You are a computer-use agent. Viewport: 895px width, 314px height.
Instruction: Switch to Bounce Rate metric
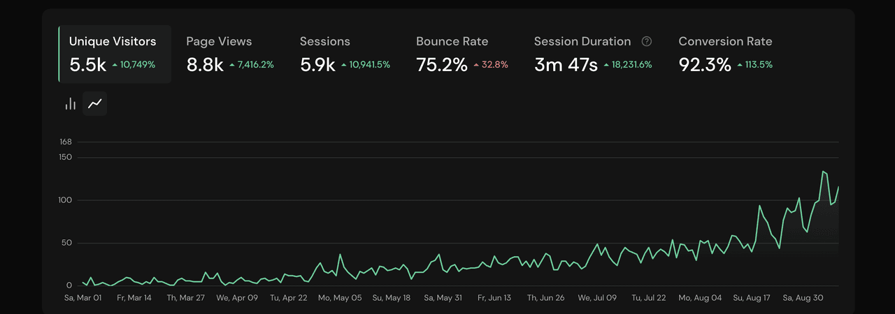tap(452, 41)
